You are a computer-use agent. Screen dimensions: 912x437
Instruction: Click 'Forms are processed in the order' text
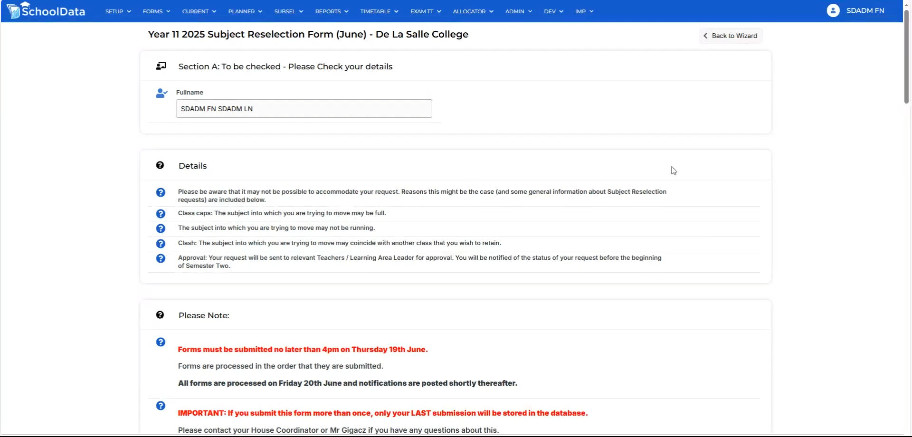click(x=280, y=366)
